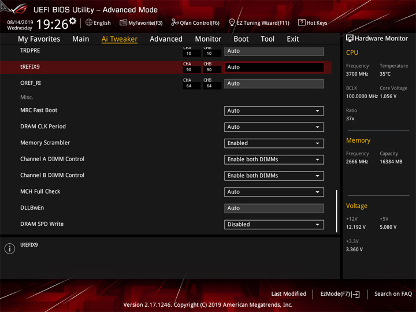This screenshot has width=416, height=312.
Task: Click Hot Keys label
Action: tap(317, 23)
